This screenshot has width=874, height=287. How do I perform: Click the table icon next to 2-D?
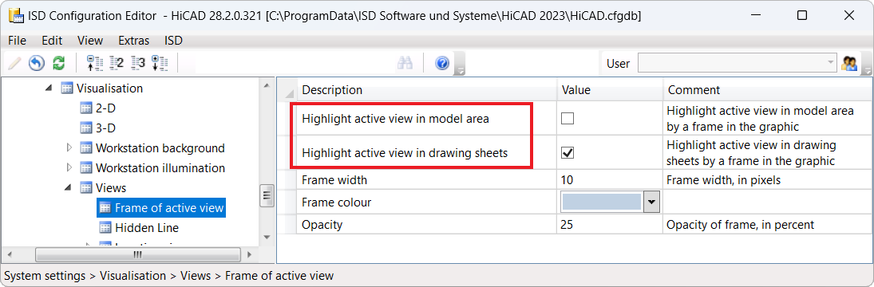point(86,108)
